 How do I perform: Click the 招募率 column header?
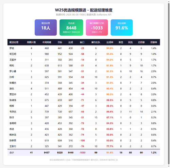coord(154,42)
